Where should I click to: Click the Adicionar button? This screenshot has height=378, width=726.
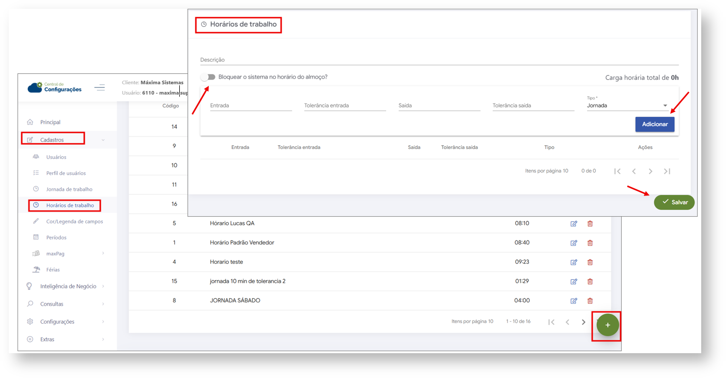pos(654,124)
